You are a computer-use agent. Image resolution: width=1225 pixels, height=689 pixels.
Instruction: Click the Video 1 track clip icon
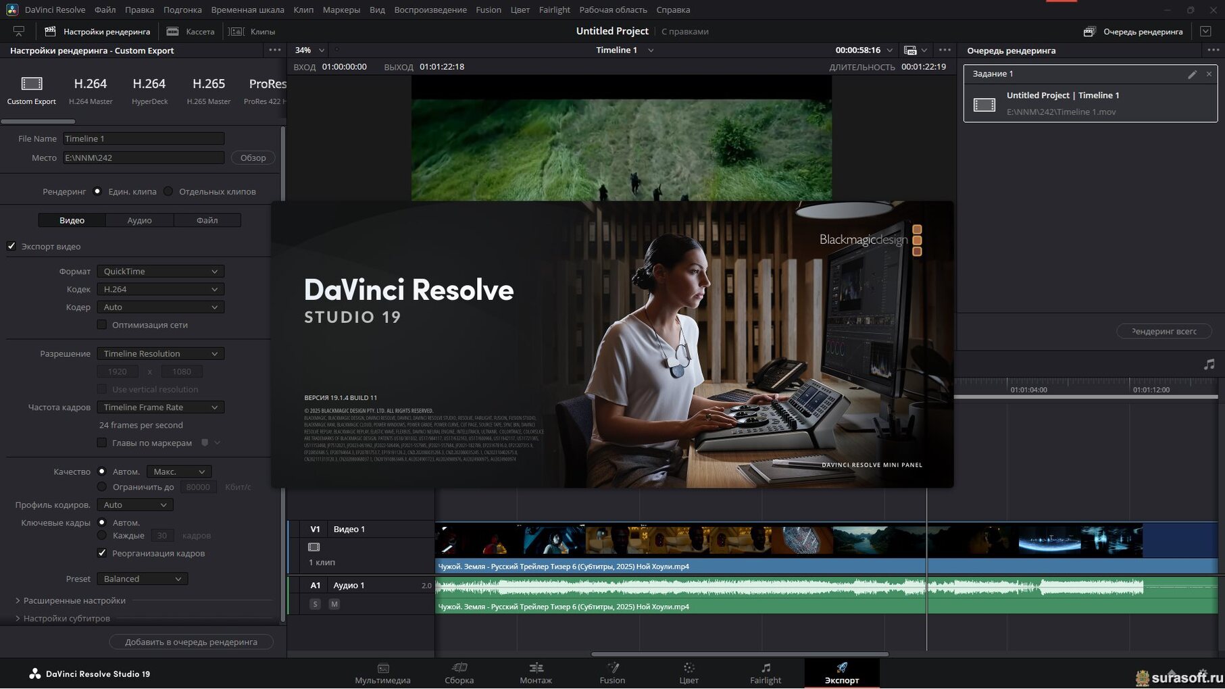point(314,547)
